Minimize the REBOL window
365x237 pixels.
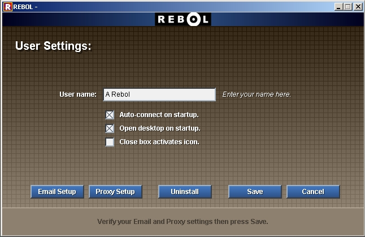(338, 7)
